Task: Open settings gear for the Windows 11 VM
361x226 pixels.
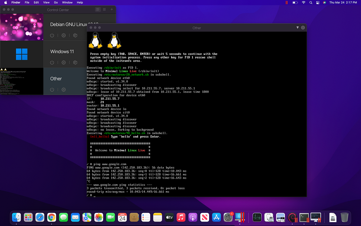Action: (x=63, y=62)
